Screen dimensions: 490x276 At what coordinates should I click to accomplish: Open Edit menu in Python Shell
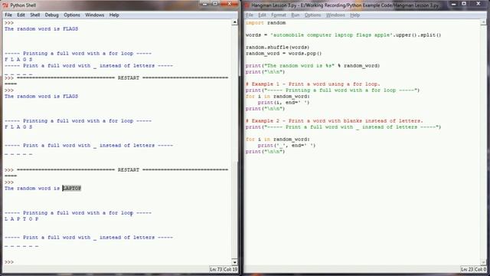pyautogui.click(x=21, y=15)
